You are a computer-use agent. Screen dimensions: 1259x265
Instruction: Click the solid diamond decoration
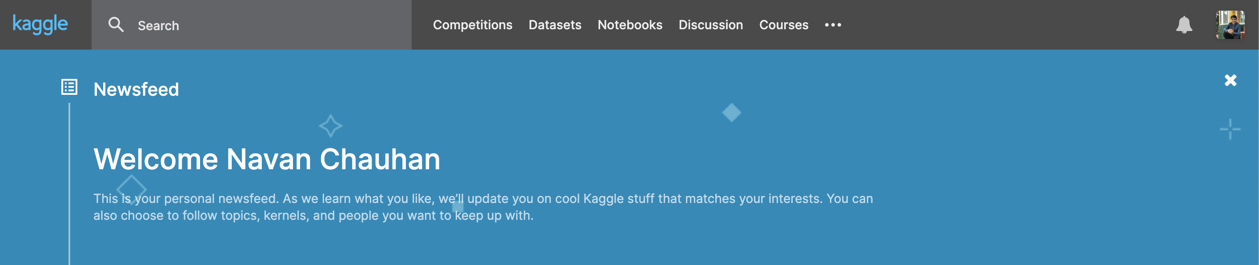pyautogui.click(x=731, y=113)
